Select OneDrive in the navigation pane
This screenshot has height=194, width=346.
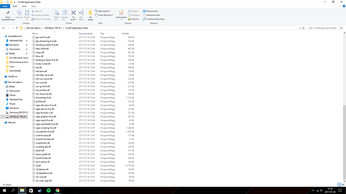13,76
